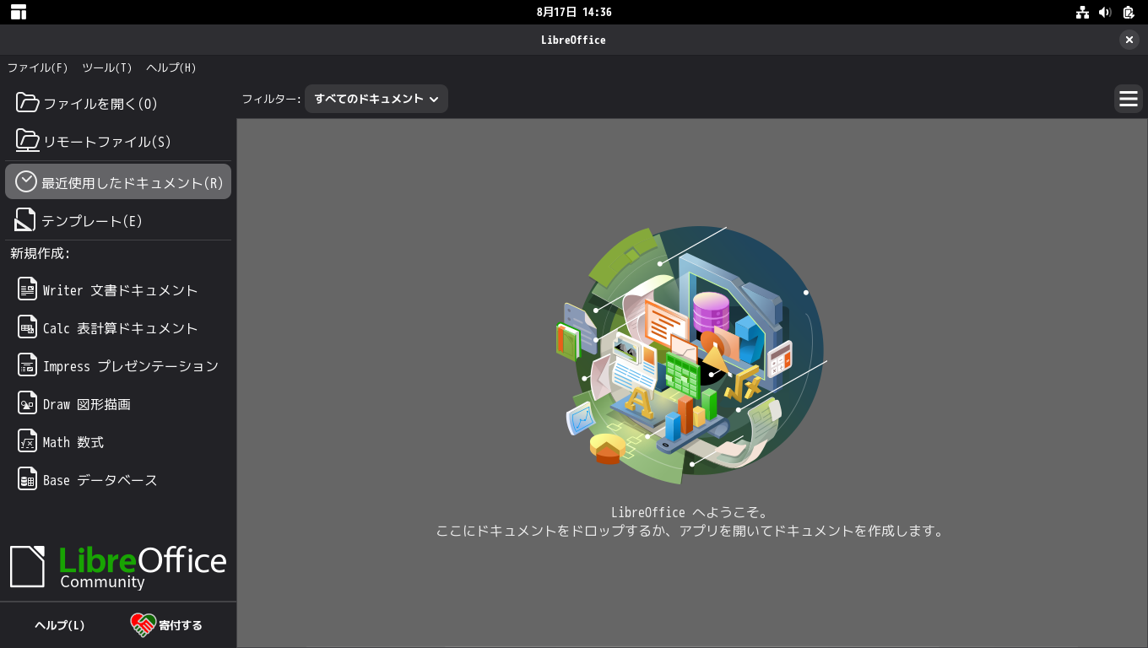1148x648 pixels.
Task: Click the Math 数式 label
Action: click(73, 442)
